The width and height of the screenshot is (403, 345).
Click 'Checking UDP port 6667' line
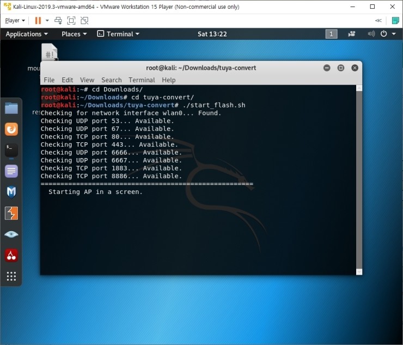(111, 160)
